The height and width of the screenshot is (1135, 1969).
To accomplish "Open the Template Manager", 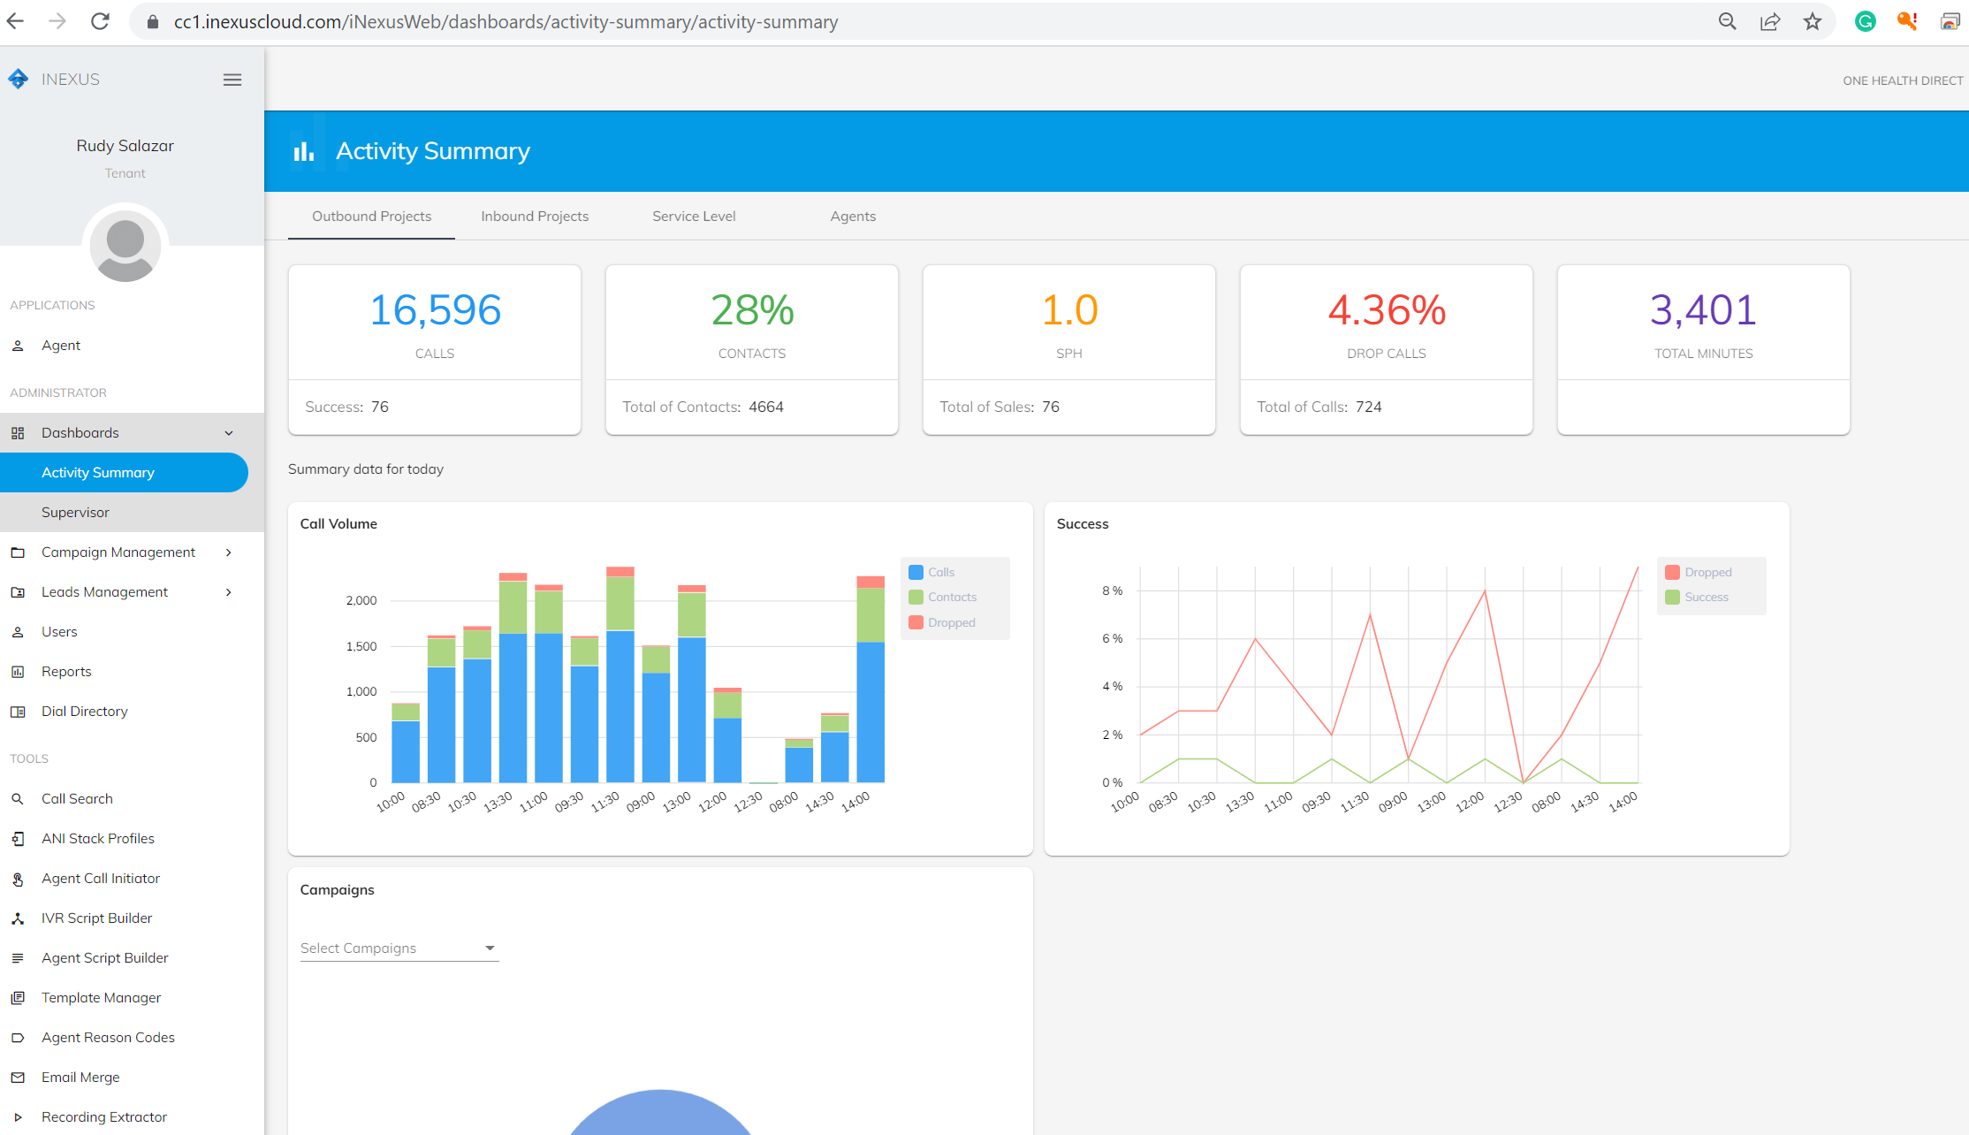I will click(x=101, y=997).
